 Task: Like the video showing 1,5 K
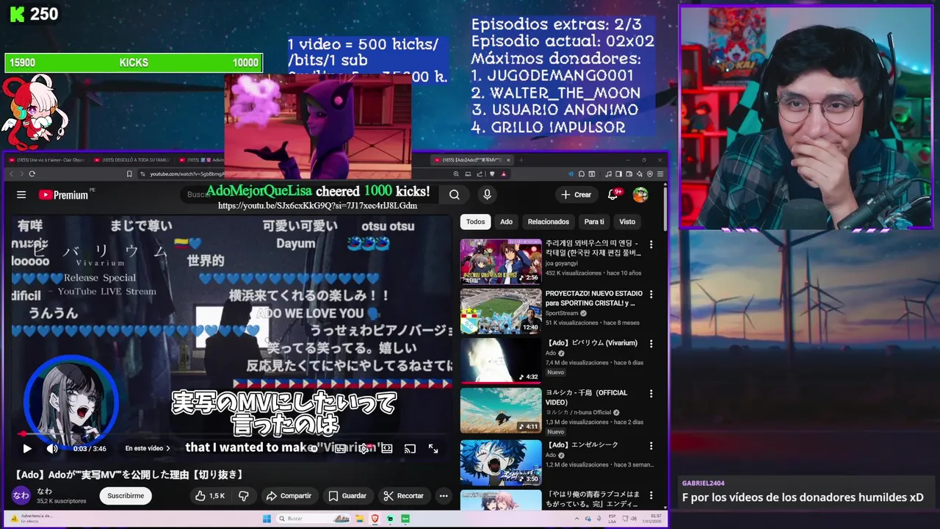click(x=210, y=496)
